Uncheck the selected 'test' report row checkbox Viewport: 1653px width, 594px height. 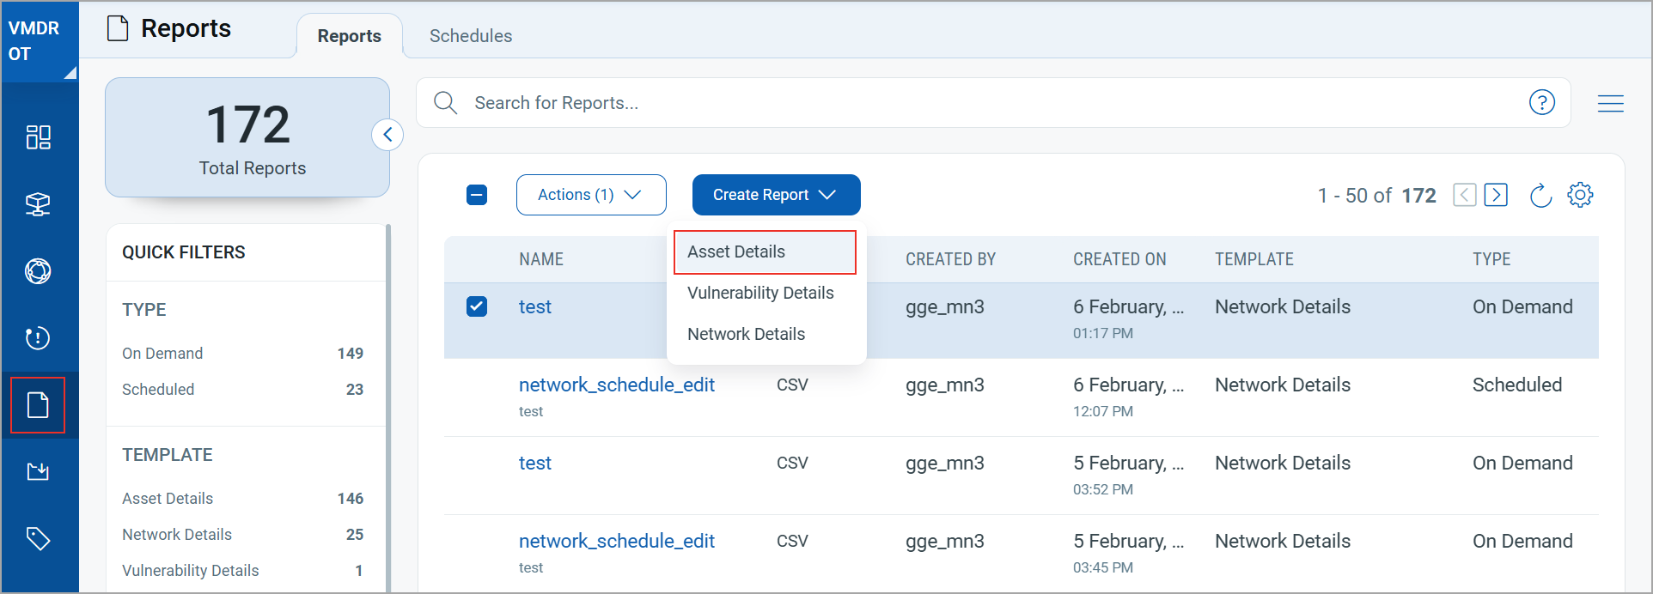coord(477,306)
